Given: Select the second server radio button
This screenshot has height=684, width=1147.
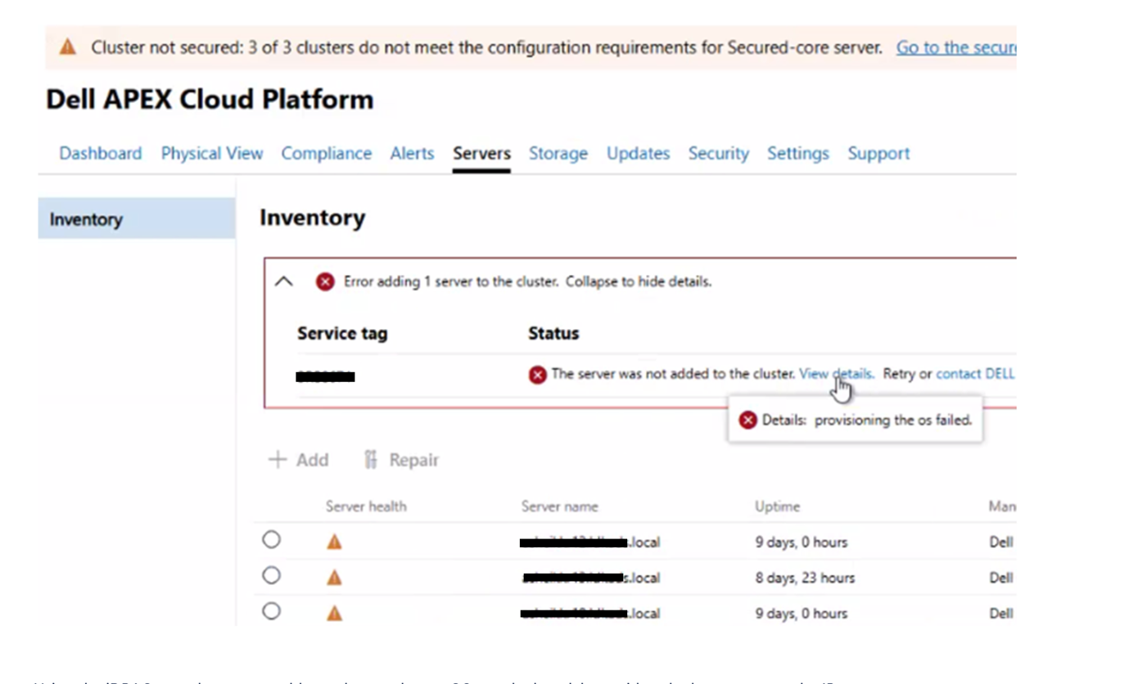Looking at the screenshot, I should point(271,575).
